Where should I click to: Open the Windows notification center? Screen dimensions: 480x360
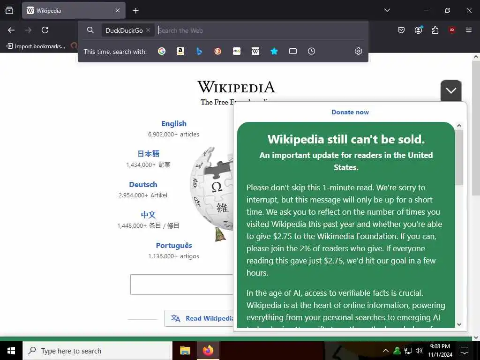point(465,351)
